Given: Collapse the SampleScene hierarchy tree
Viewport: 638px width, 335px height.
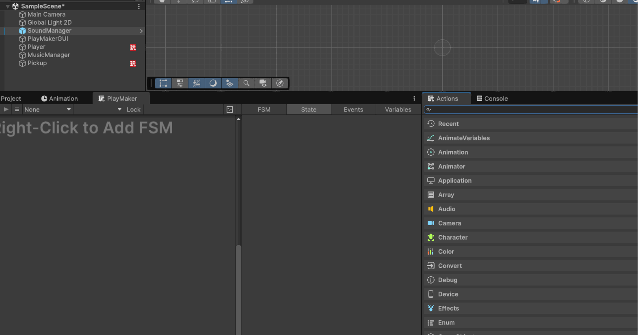Looking at the screenshot, I should 8,6.
